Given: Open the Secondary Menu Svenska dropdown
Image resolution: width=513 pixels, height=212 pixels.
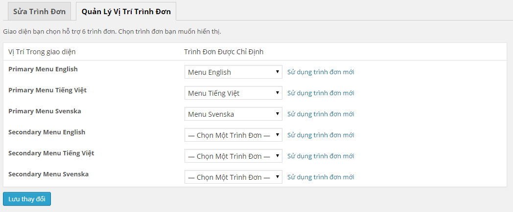Looking at the screenshot, I should (x=233, y=177).
